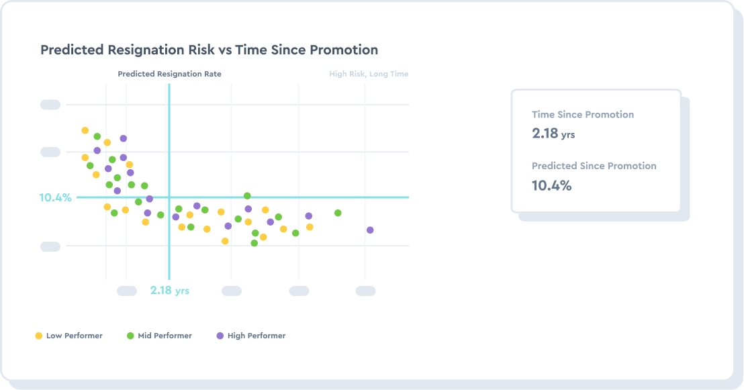Select the topmost purple data point
The height and width of the screenshot is (390, 744).
tap(124, 138)
